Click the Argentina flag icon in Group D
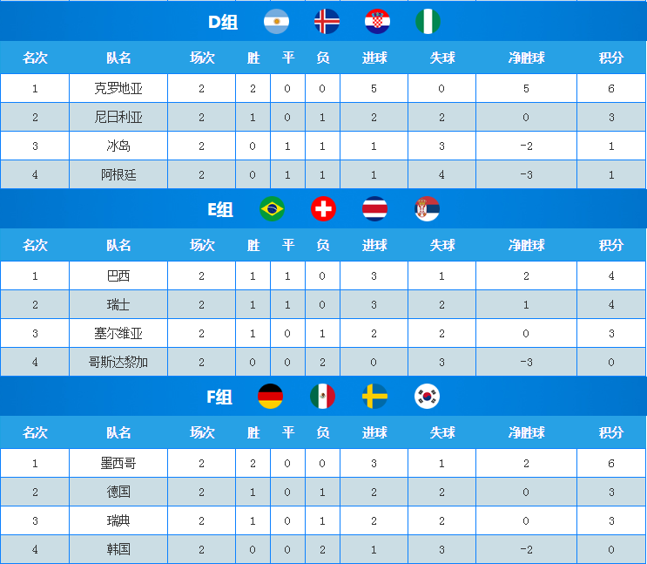 point(276,22)
